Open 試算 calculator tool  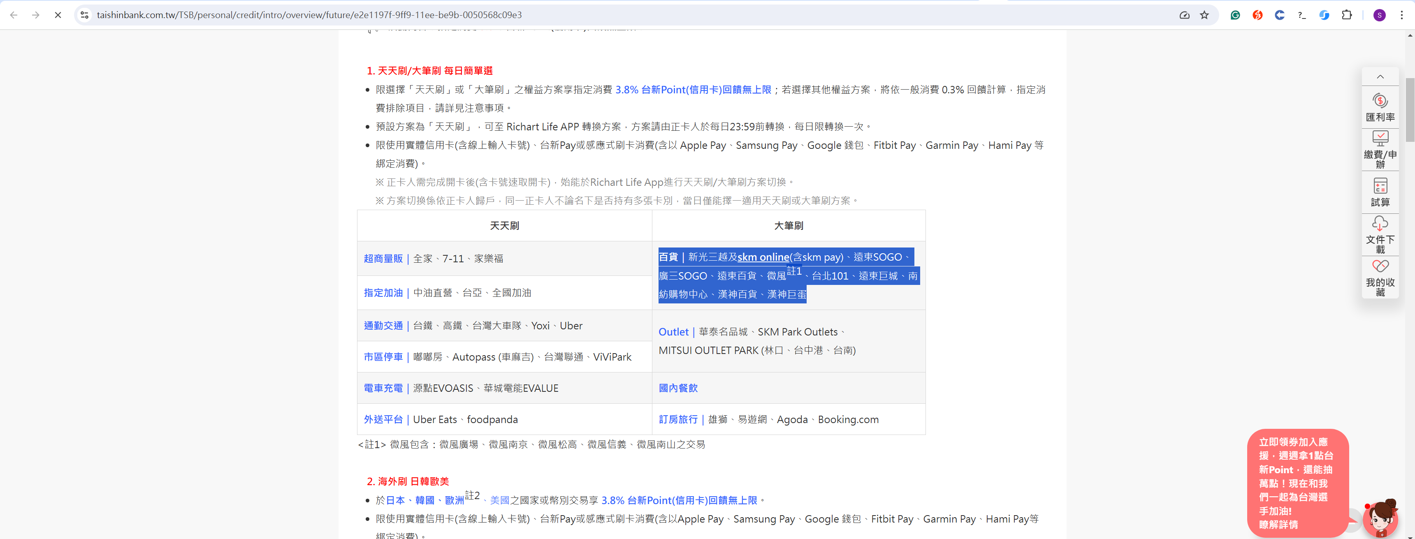coord(1380,192)
